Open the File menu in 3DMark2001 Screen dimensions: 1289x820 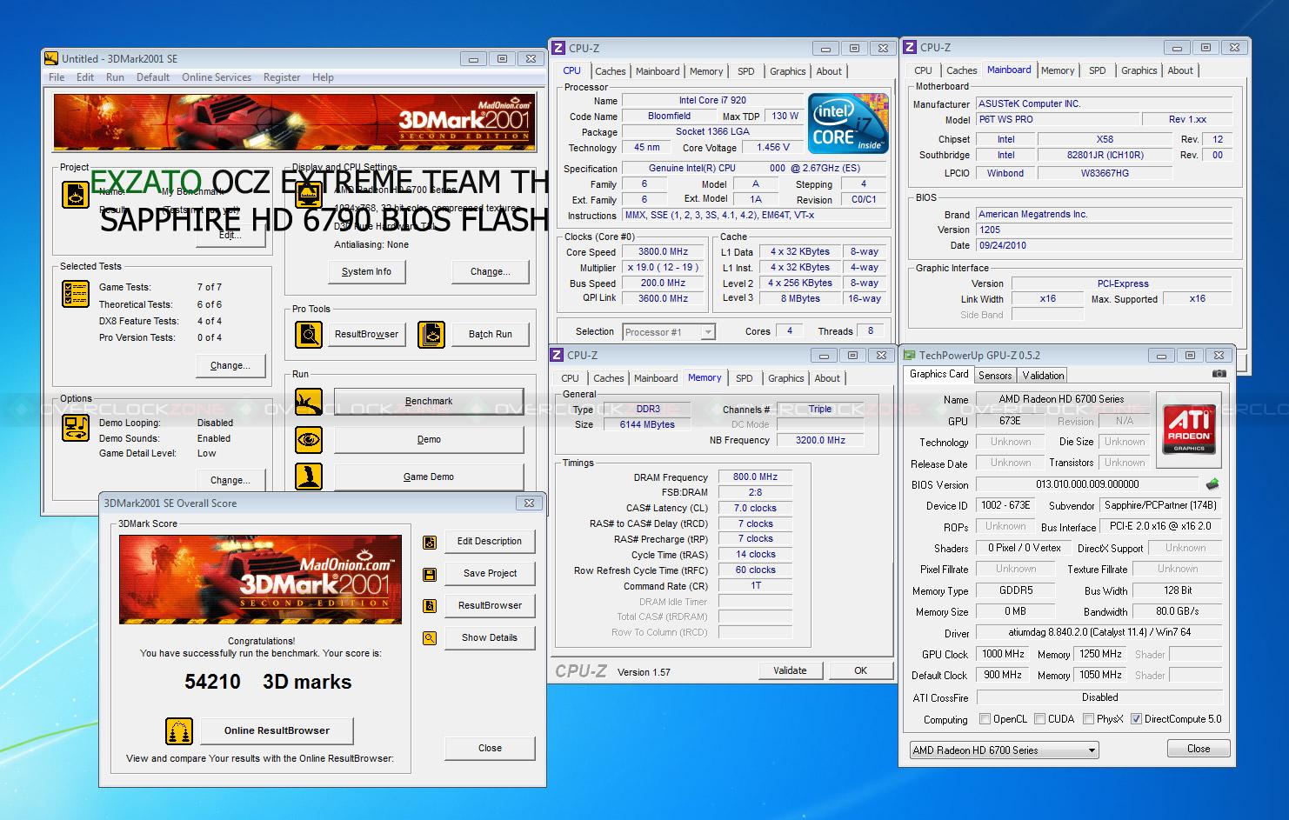point(57,77)
